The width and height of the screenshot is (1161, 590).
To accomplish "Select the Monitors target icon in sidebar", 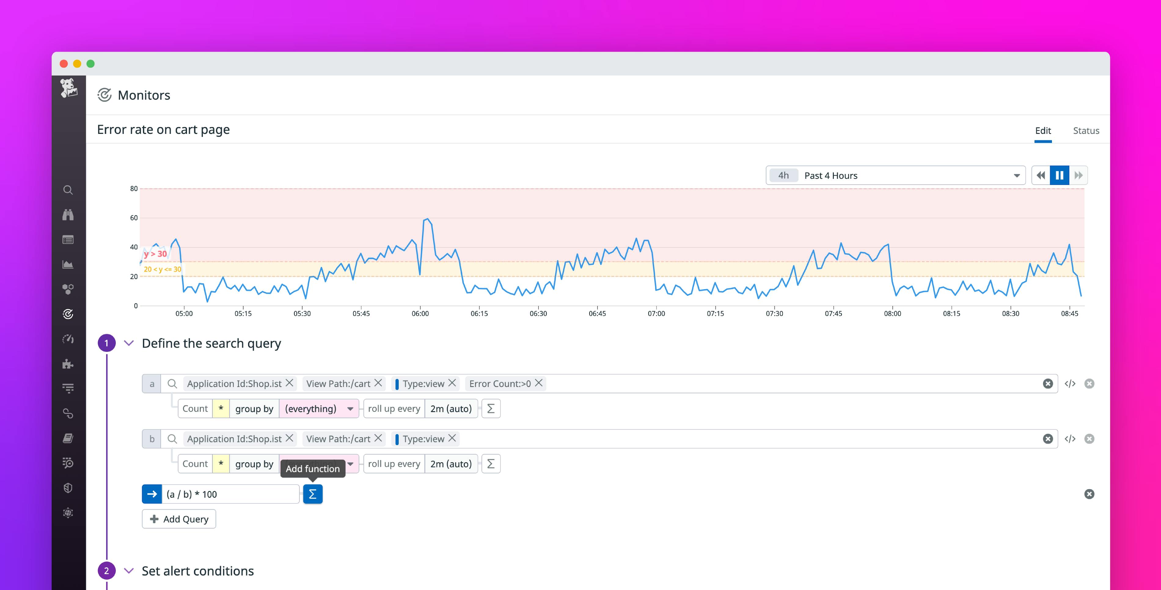I will [68, 314].
